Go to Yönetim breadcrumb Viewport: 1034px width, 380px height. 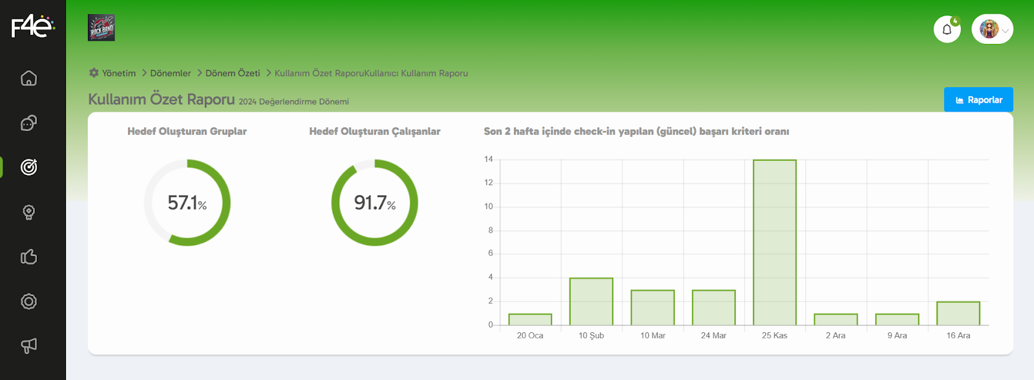pyautogui.click(x=118, y=74)
